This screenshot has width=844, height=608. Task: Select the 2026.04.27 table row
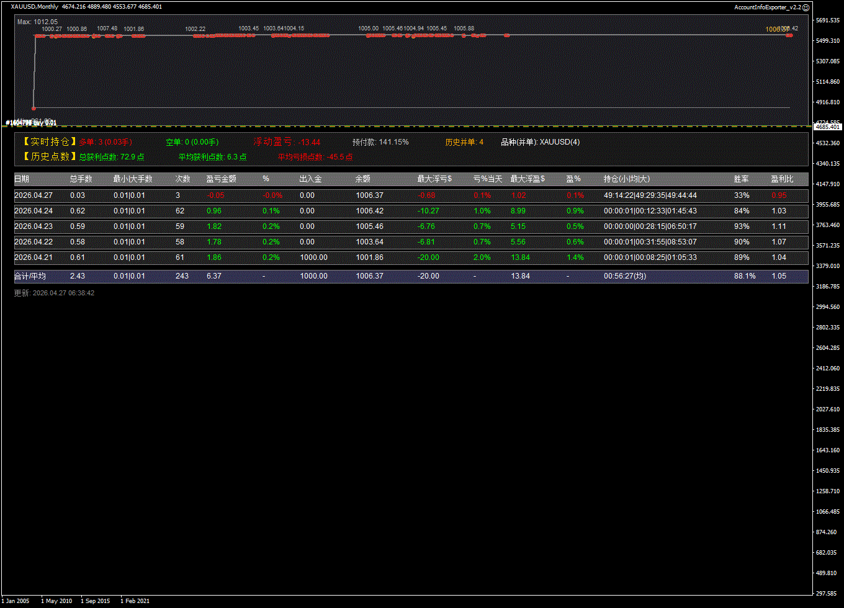tap(411, 195)
